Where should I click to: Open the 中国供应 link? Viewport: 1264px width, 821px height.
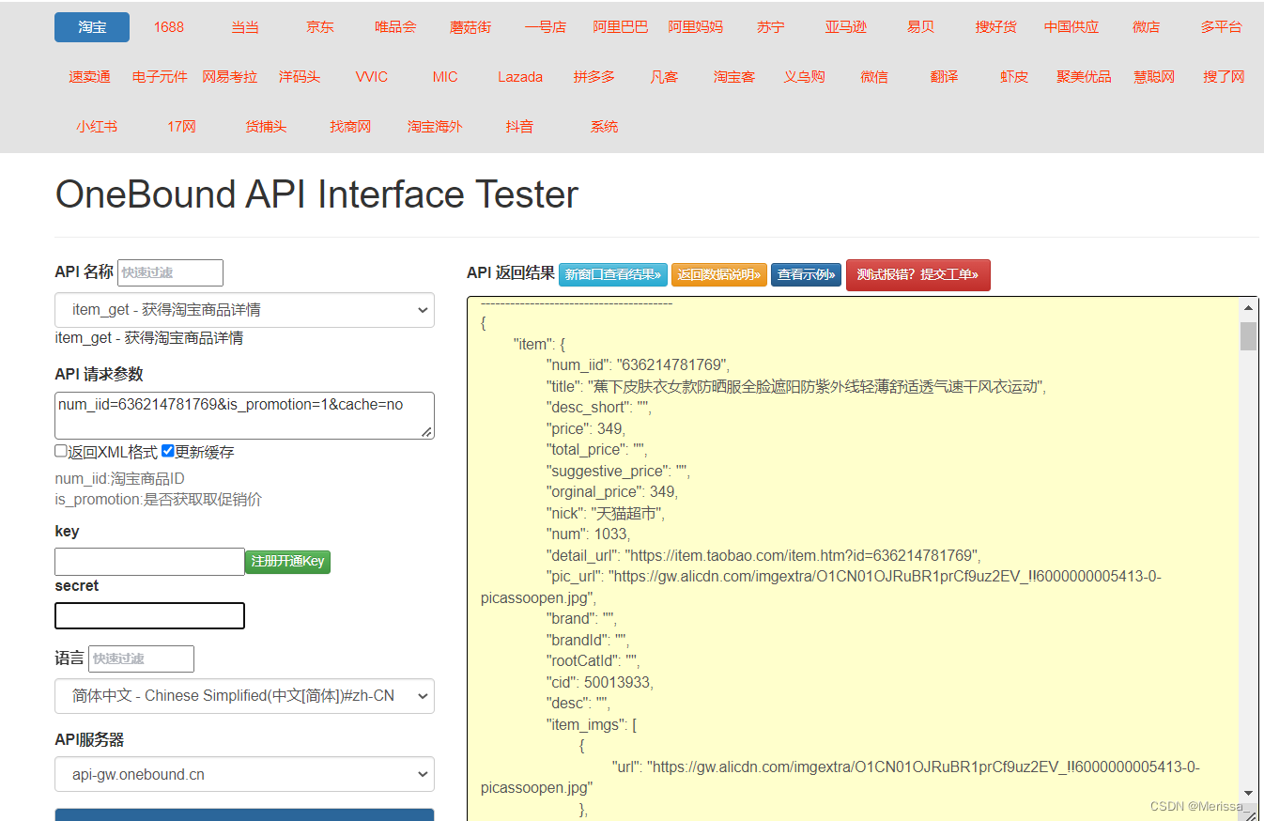[x=1071, y=27]
